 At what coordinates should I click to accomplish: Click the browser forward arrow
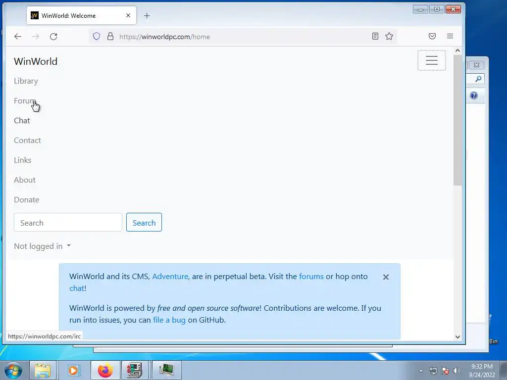(36, 37)
